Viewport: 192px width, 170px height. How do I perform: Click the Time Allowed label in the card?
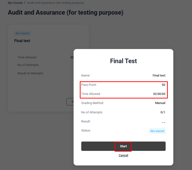click(27, 57)
